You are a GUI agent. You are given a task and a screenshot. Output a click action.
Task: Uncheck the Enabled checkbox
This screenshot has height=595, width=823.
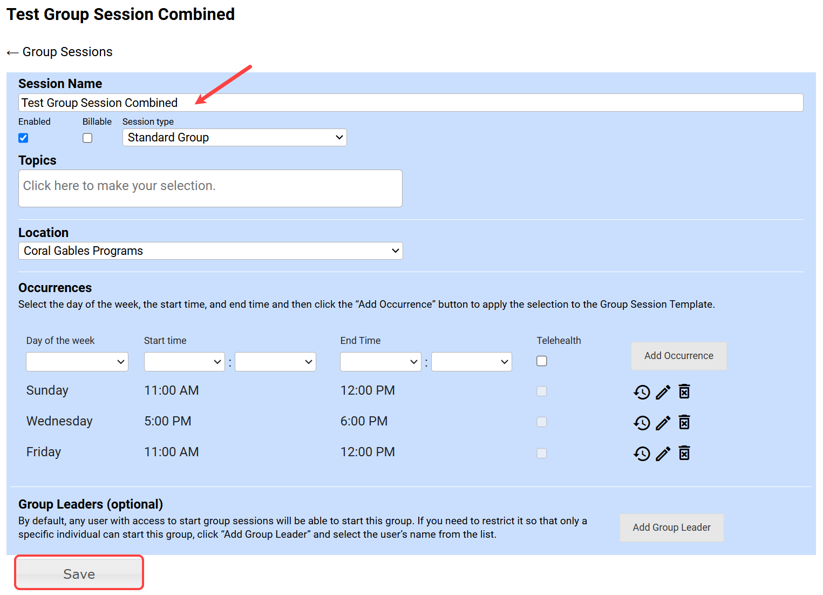pyautogui.click(x=23, y=138)
